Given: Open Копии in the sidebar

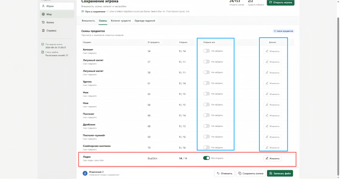Looking at the screenshot, I should 57,22.
